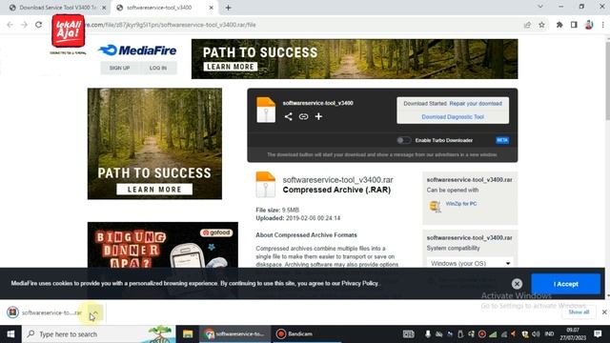This screenshot has width=610, height=343.
Task: Open Windows Start menu
Action: [x=10, y=334]
